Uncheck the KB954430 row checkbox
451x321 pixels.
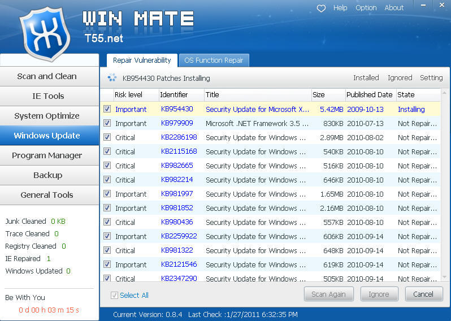(x=107, y=109)
